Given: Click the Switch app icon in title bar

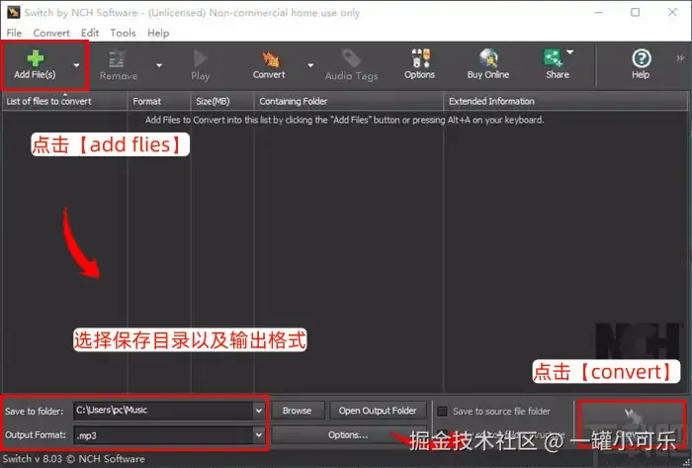Looking at the screenshot, I should (13, 12).
